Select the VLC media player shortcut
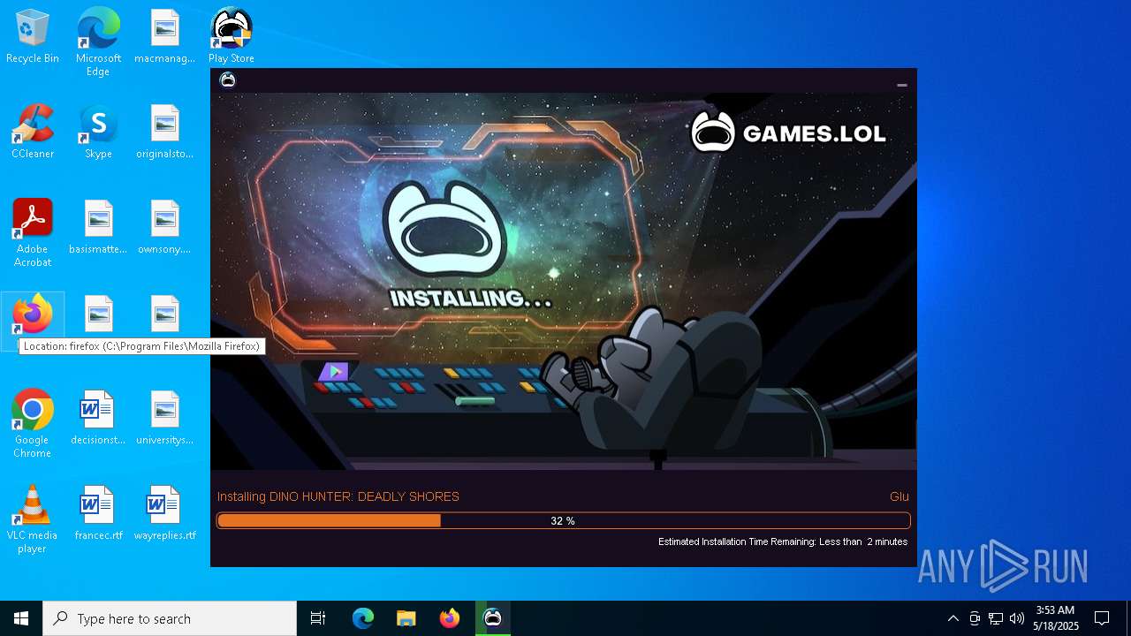Screen dimensions: 1131x636 33,519
